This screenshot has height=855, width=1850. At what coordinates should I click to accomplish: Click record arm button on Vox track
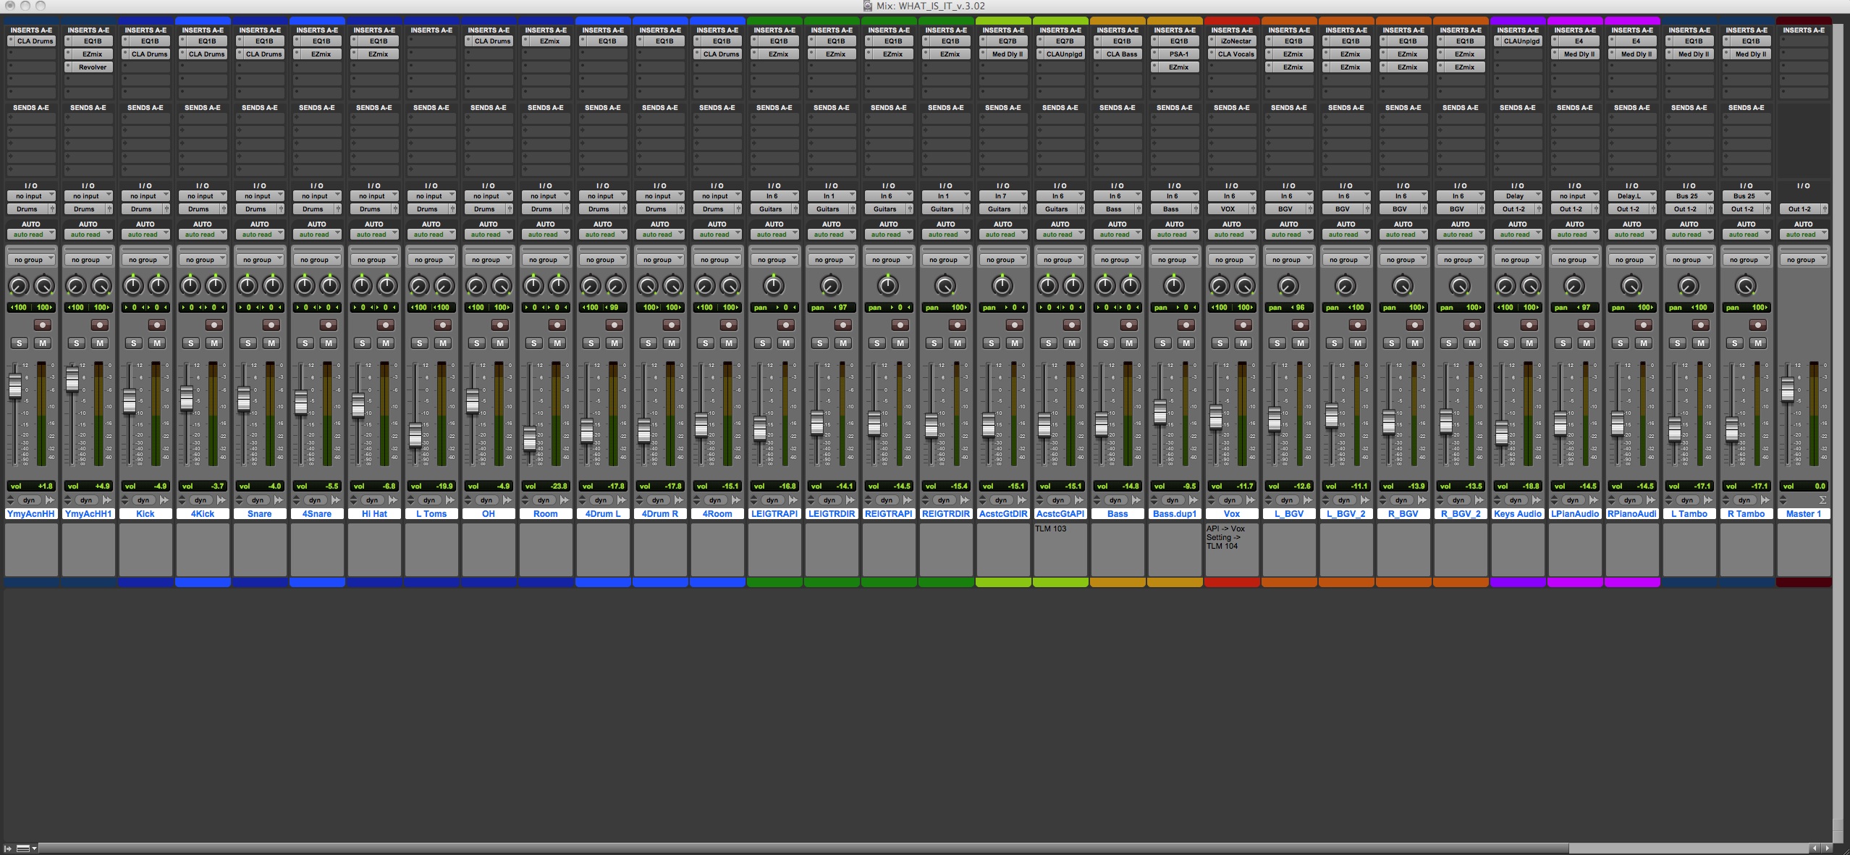1243,325
